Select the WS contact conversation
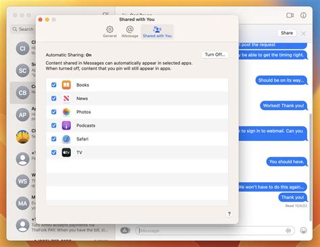Viewport: 320px width, 247px height. pos(23,181)
